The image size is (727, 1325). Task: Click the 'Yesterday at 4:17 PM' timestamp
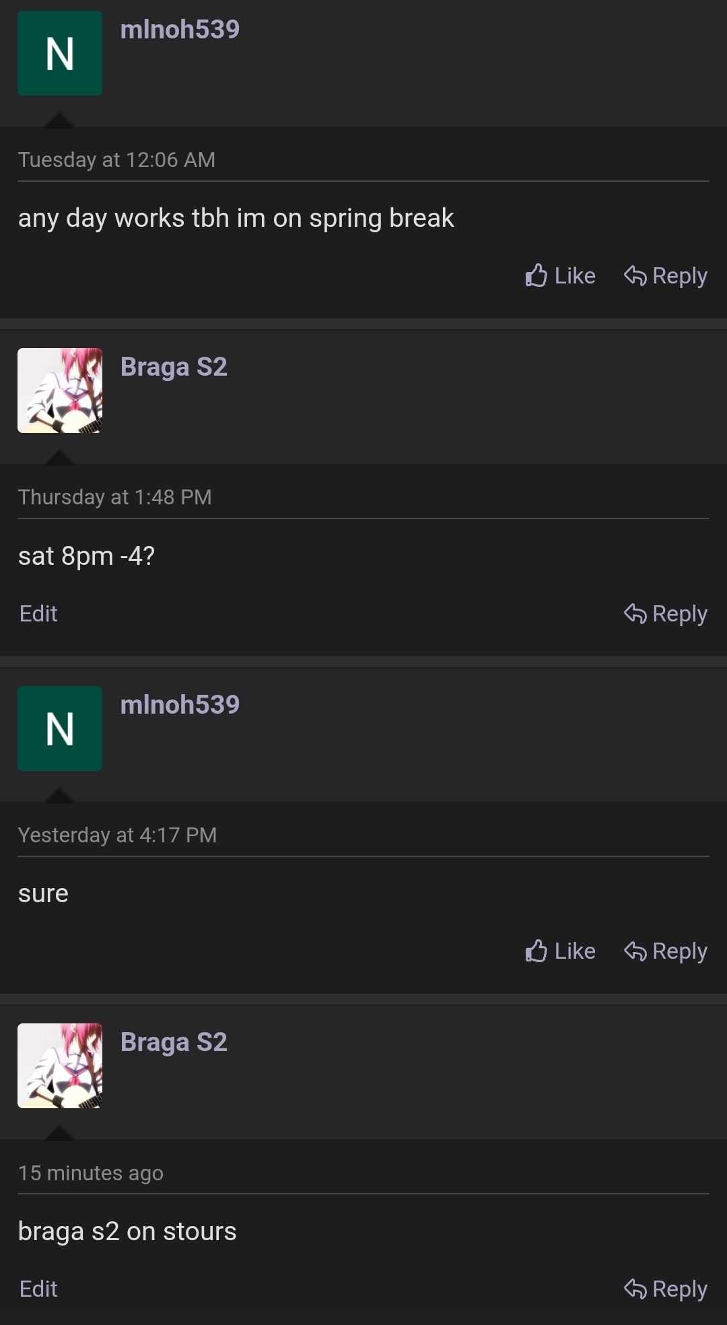pos(117,834)
